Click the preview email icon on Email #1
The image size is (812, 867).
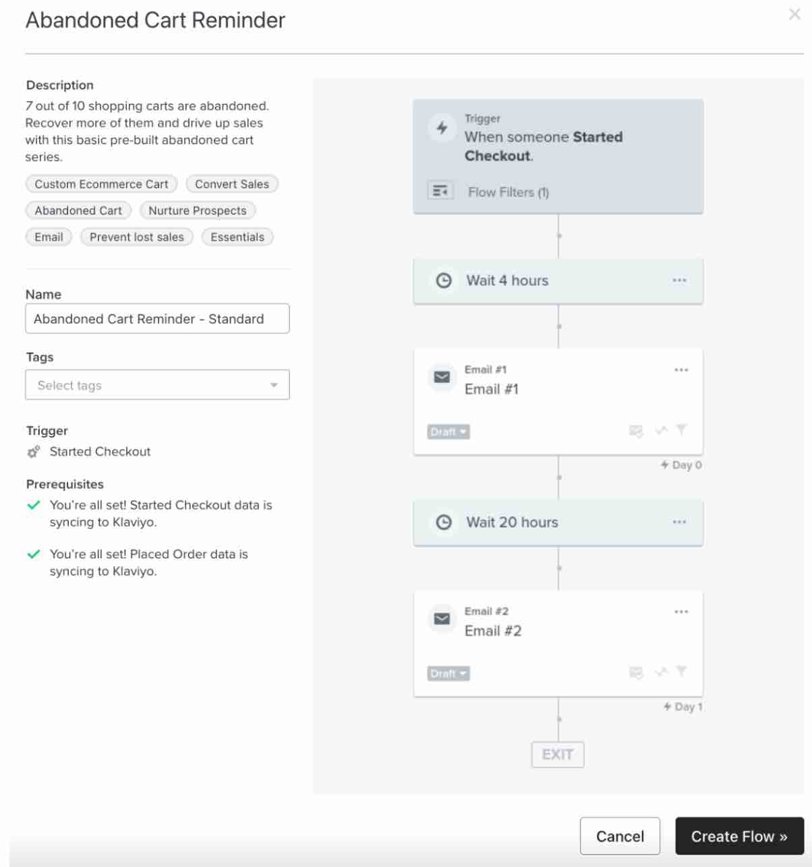point(635,430)
